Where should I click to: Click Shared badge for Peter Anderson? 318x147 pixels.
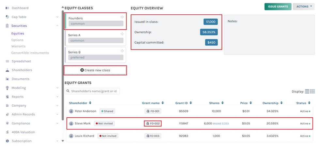107,111
